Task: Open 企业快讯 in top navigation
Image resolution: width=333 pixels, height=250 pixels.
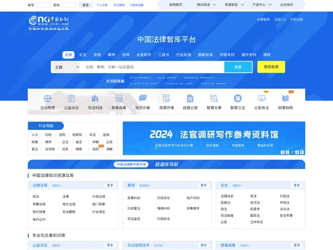Action: [x=287, y=5]
